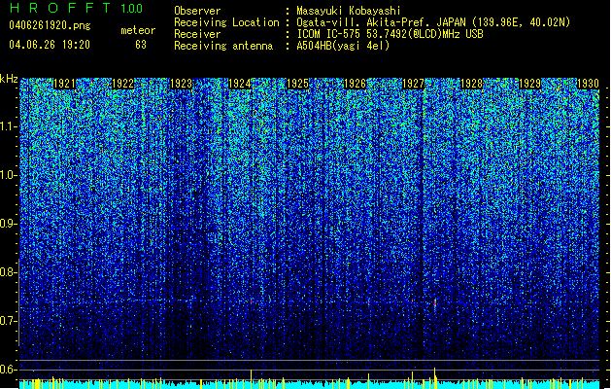Click the tall yellow spike below 1924
The height and width of the screenshot is (389, 611).
251,377
